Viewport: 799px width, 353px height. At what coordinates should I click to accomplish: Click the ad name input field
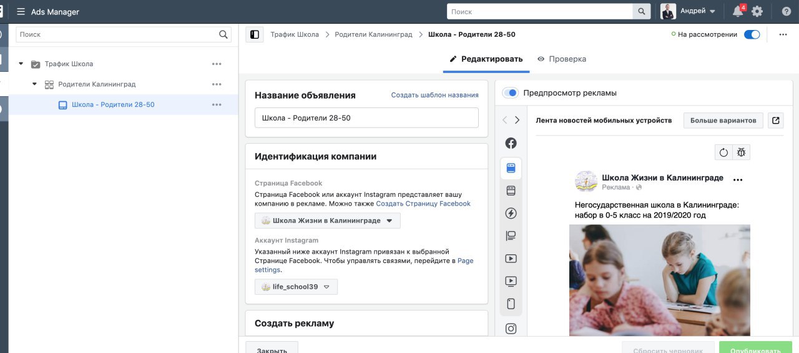tap(366, 118)
